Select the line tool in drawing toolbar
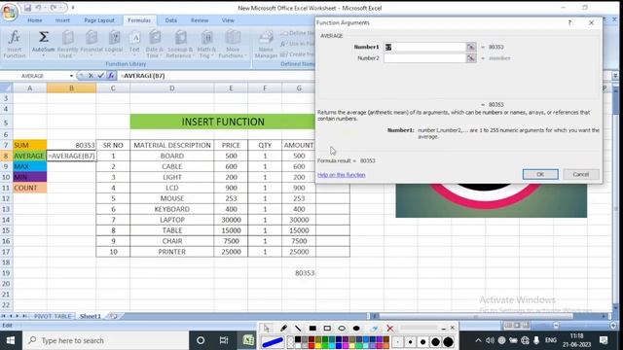This screenshot has height=350, width=623. pos(298,329)
